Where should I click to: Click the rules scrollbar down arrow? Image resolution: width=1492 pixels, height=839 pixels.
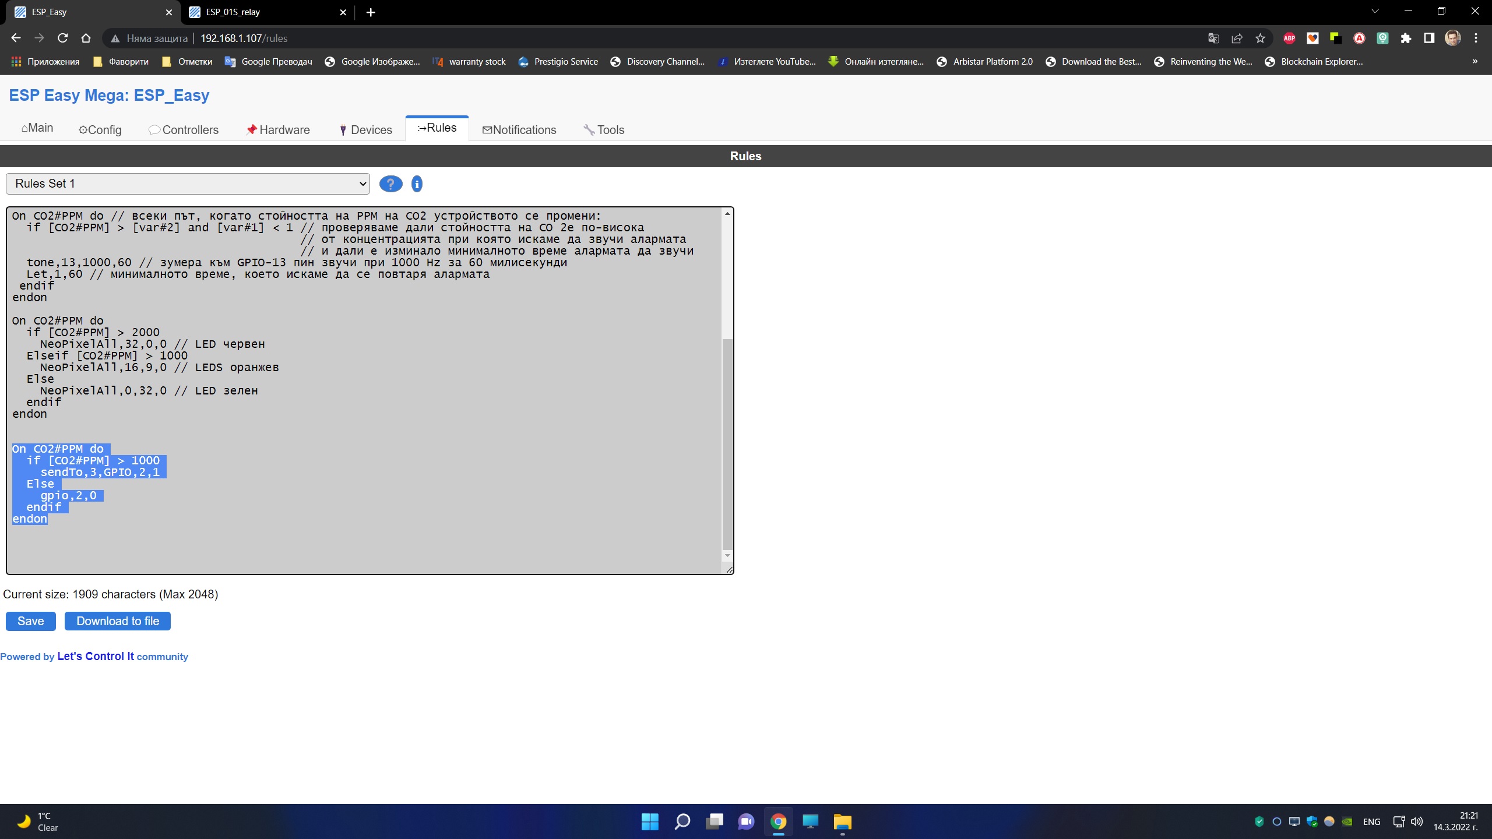pyautogui.click(x=727, y=556)
